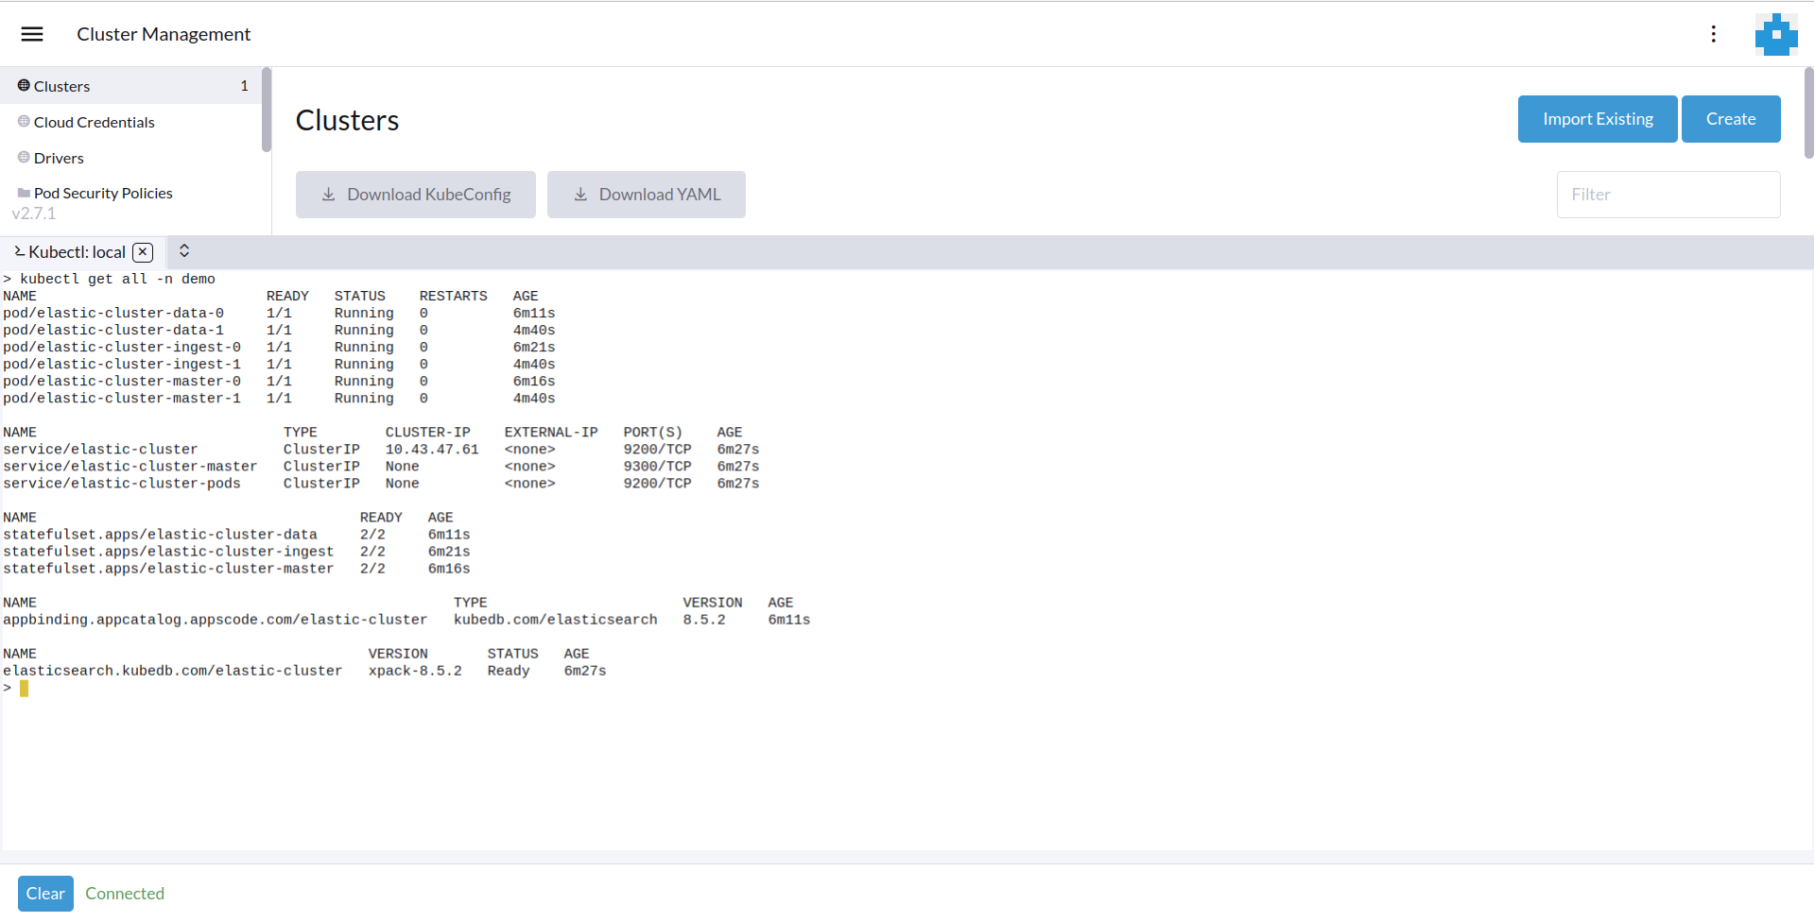Close the Kubectl: local shell tab
Image resolution: width=1815 pixels, height=922 pixels.
coord(143,252)
